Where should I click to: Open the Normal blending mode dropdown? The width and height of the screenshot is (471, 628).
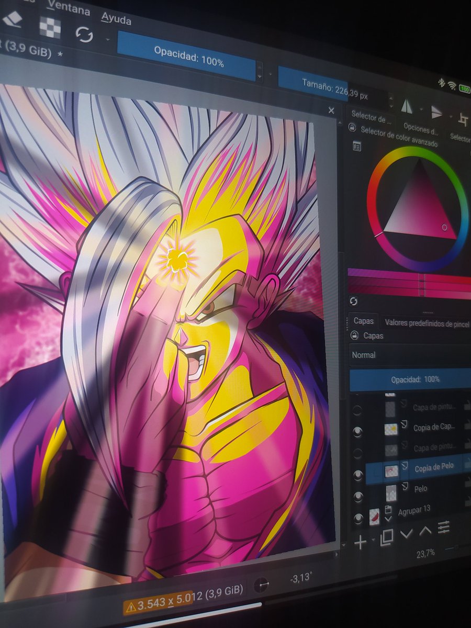click(410, 356)
